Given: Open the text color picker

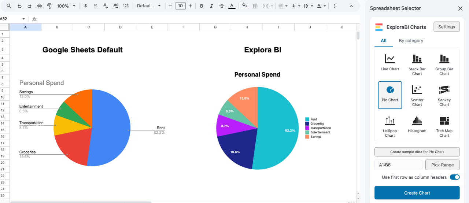Looking at the screenshot, I should pos(232,6).
